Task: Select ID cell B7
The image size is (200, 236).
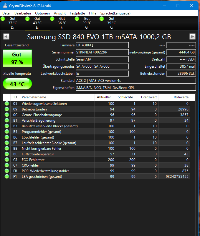Action: tap(15, 143)
